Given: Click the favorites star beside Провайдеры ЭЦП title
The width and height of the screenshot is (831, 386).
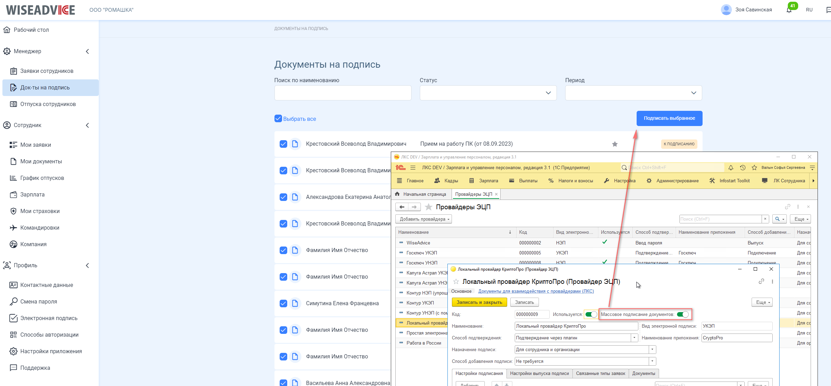Looking at the screenshot, I should [x=428, y=207].
